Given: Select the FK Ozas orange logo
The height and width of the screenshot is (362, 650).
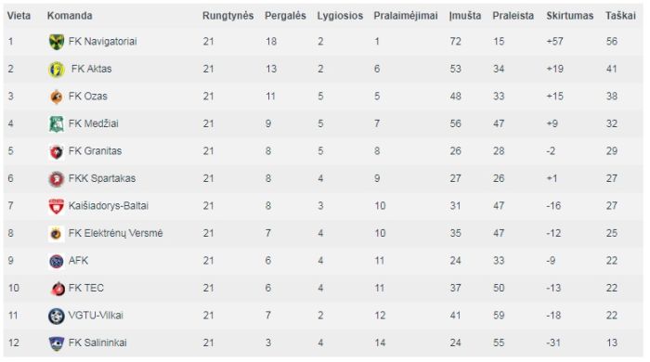Looking at the screenshot, I should pos(57,97).
